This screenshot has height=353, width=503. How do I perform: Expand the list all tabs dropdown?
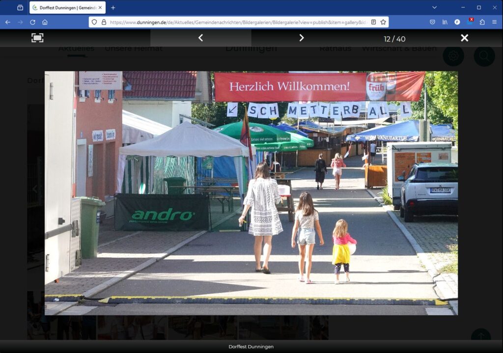pyautogui.click(x=434, y=7)
